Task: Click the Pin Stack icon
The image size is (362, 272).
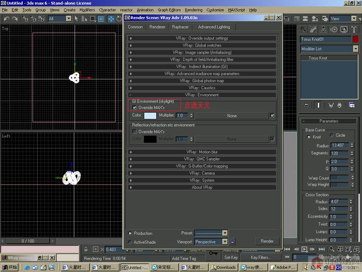Action: coord(306,105)
